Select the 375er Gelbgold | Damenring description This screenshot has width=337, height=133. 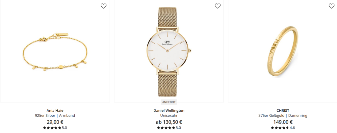283,115
